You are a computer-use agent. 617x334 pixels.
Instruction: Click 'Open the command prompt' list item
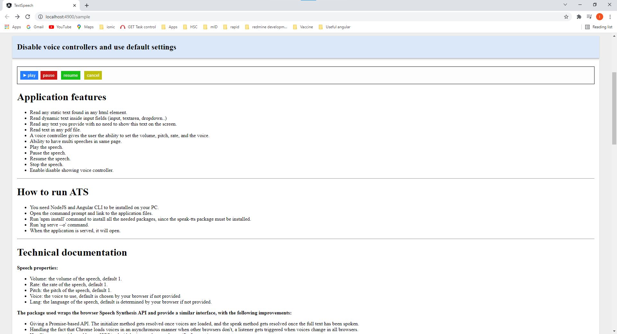tap(91, 213)
